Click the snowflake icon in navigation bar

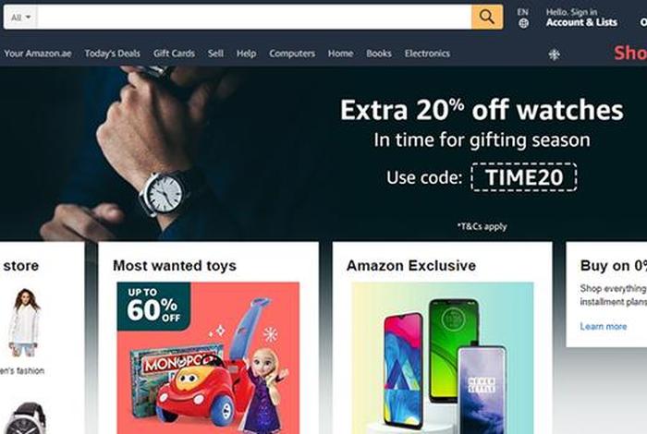[554, 54]
